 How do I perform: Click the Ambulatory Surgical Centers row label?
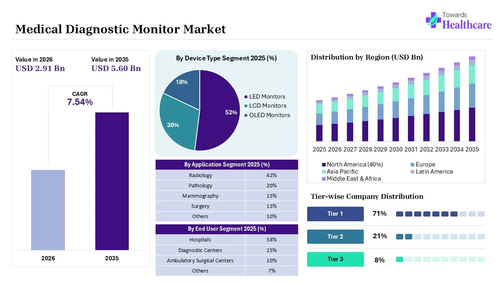pos(200,260)
